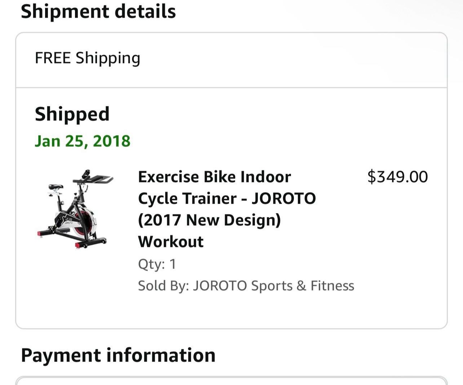Screen dimensions: 463x385
Task: Tap the green Jan 25, 2018 date
Action: 83,141
